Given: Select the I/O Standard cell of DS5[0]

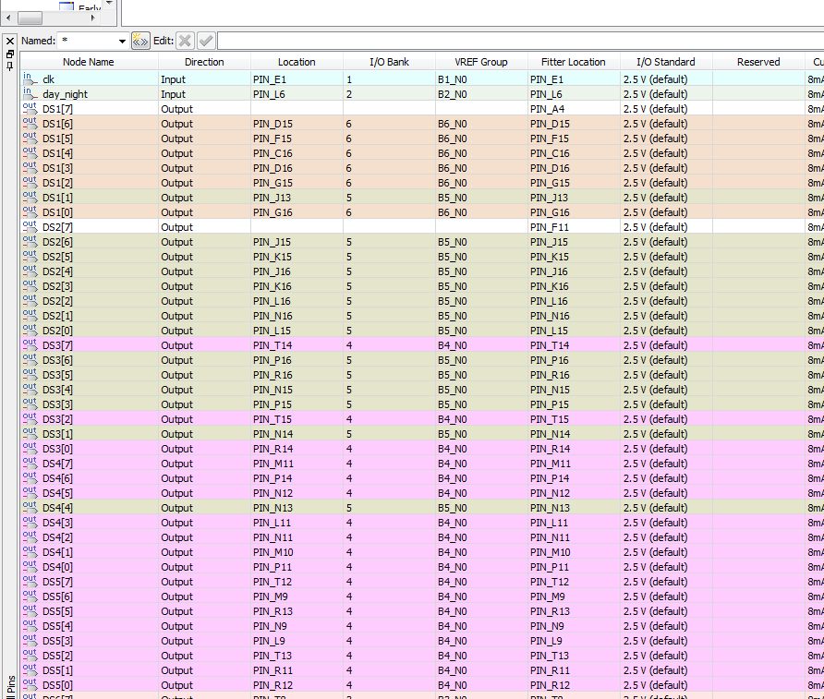Looking at the screenshot, I should pos(665,685).
